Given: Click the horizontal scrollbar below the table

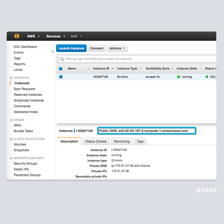Looking at the screenshot, I should click(136, 124).
